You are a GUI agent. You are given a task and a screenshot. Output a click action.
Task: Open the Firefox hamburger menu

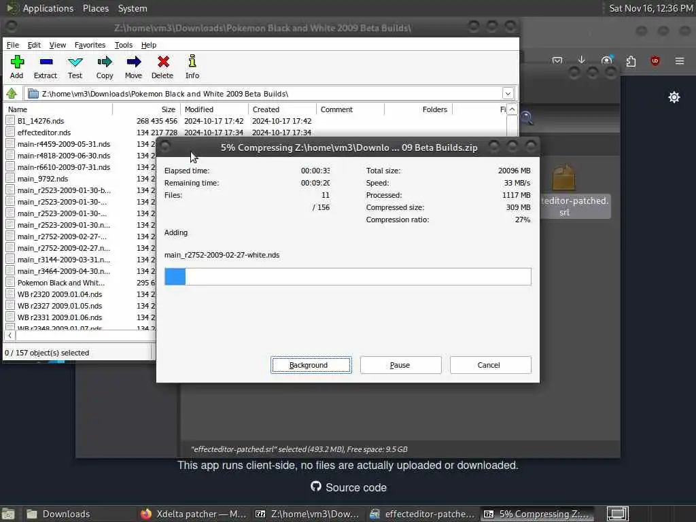(x=680, y=60)
